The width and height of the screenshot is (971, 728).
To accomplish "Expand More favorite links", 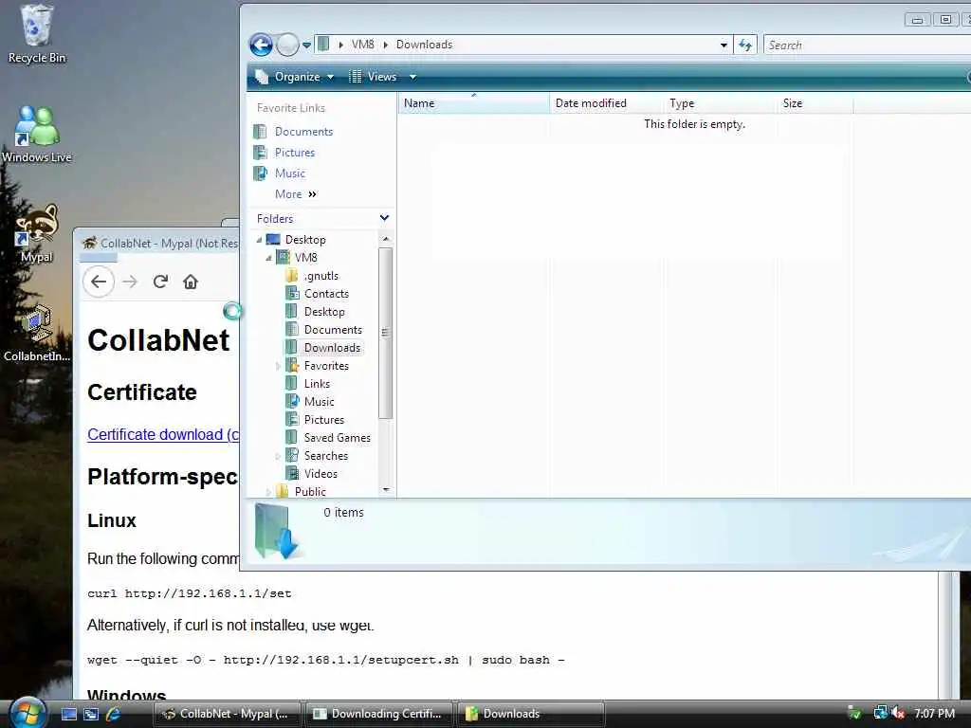I will [296, 193].
